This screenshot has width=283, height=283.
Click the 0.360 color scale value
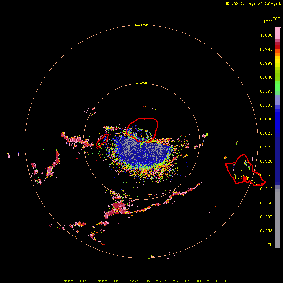click(x=266, y=203)
